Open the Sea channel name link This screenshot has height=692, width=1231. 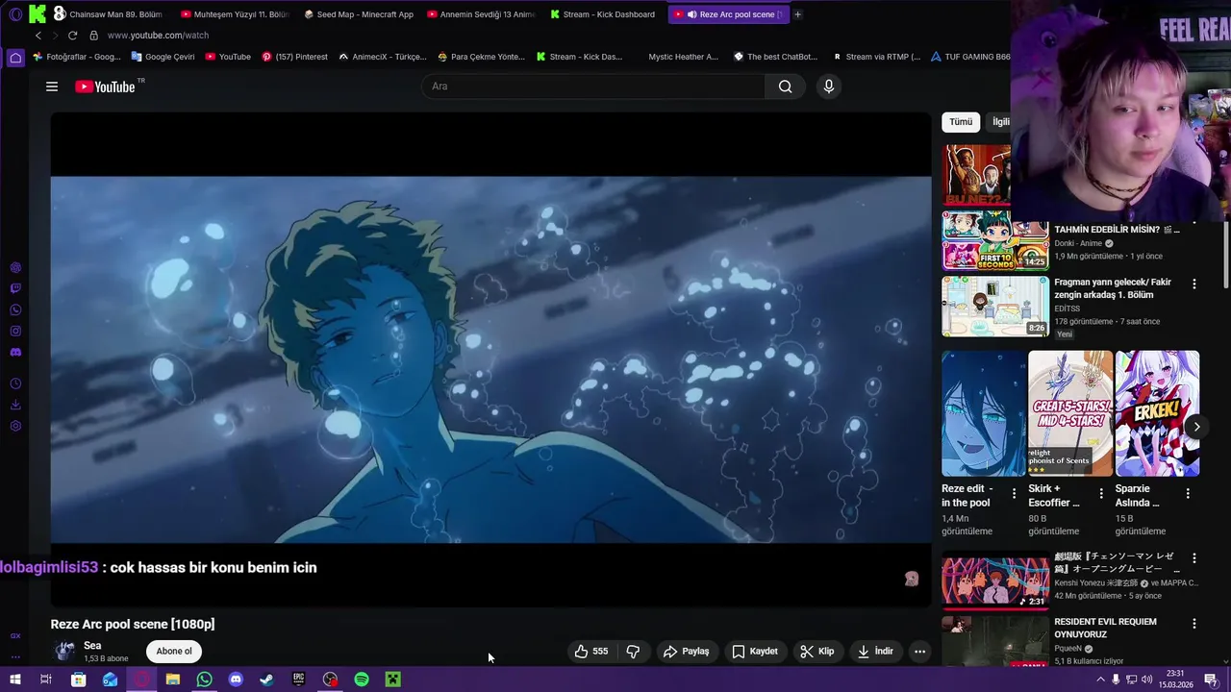coord(92,646)
